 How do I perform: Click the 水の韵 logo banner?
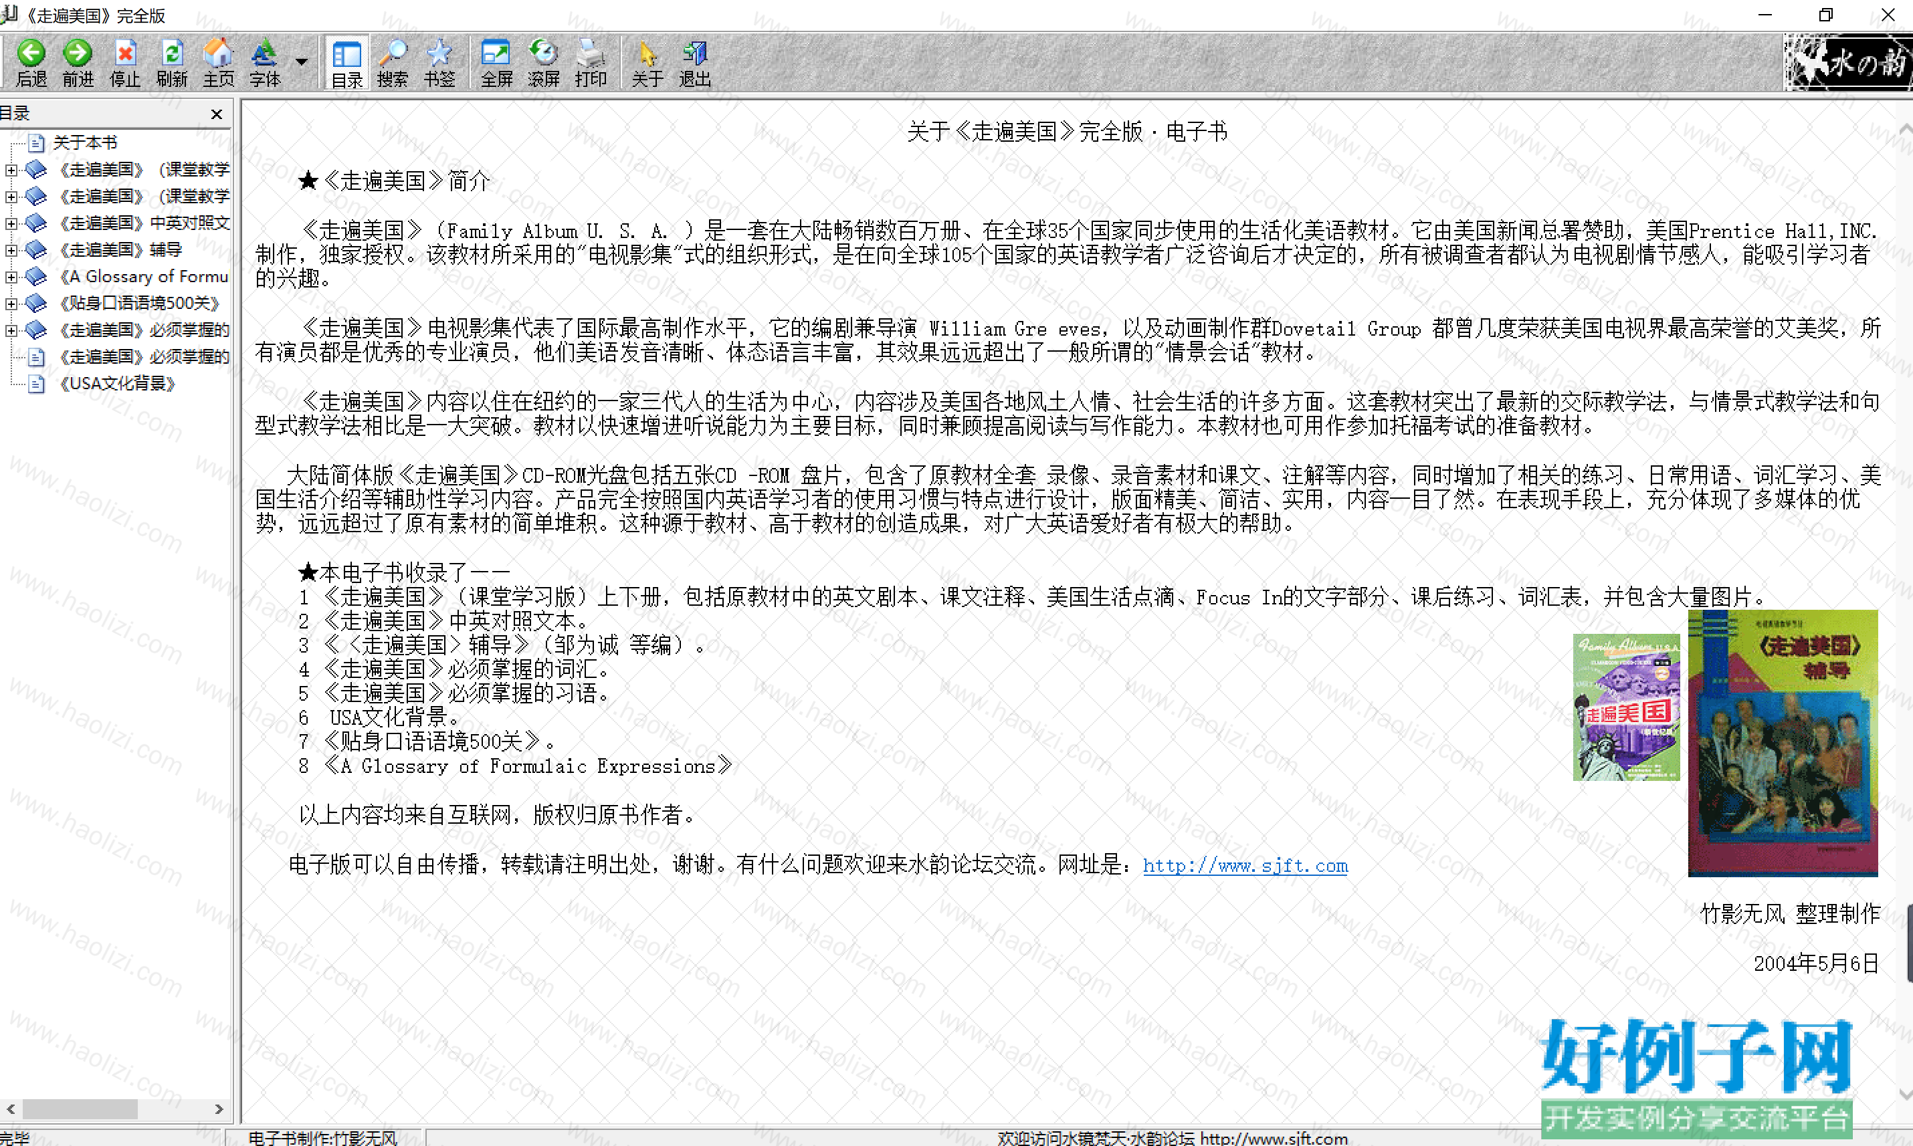click(1848, 63)
